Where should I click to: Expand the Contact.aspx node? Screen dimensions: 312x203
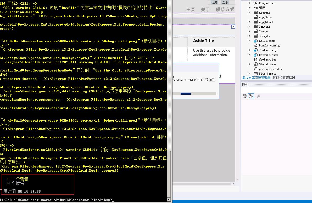pyautogui.click(x=249, y=50)
